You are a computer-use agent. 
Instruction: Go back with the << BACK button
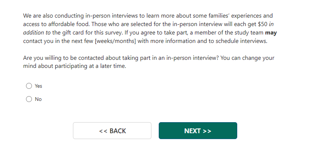[112, 131]
